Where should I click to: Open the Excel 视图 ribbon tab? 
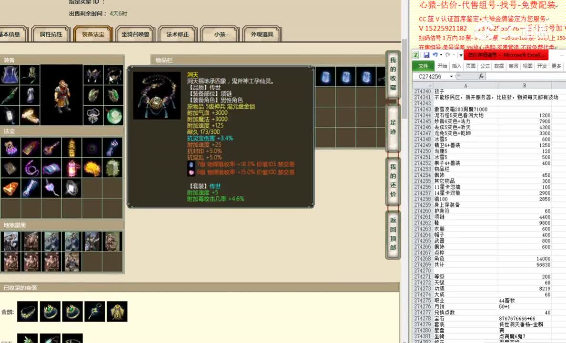click(527, 66)
